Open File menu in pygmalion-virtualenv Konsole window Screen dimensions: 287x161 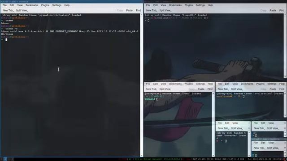[x=4, y=5]
